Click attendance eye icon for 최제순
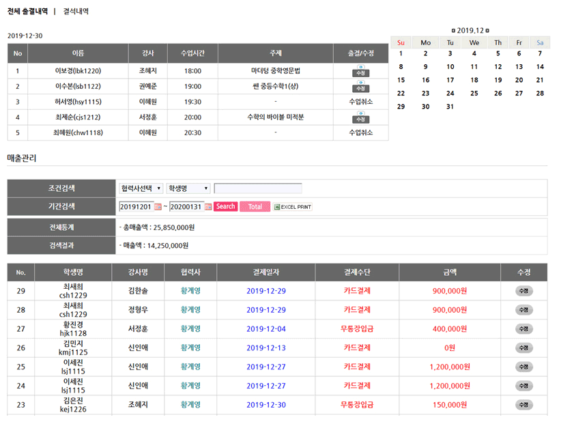561x424 pixels. (360, 114)
